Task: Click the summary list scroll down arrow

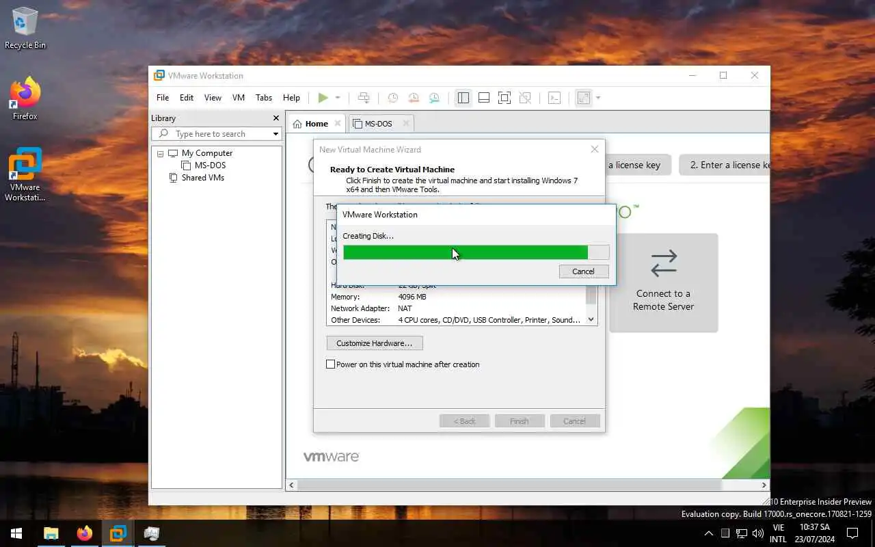Action: pos(591,319)
